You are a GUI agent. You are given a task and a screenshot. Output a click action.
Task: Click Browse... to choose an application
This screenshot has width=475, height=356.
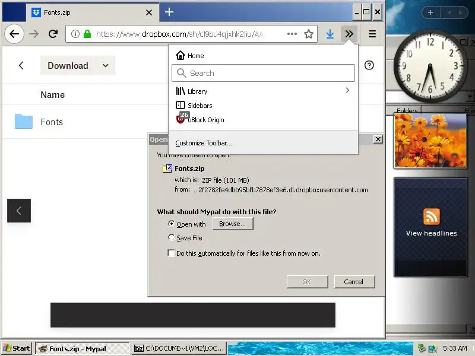[233, 224]
